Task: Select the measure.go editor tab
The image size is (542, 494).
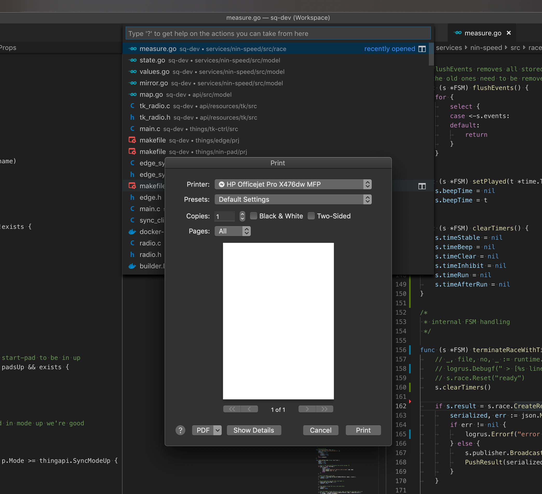Action: pyautogui.click(x=482, y=33)
